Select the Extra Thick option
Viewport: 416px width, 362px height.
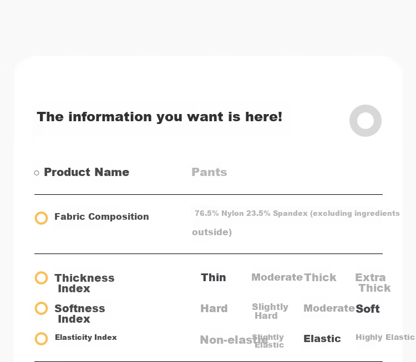373,282
